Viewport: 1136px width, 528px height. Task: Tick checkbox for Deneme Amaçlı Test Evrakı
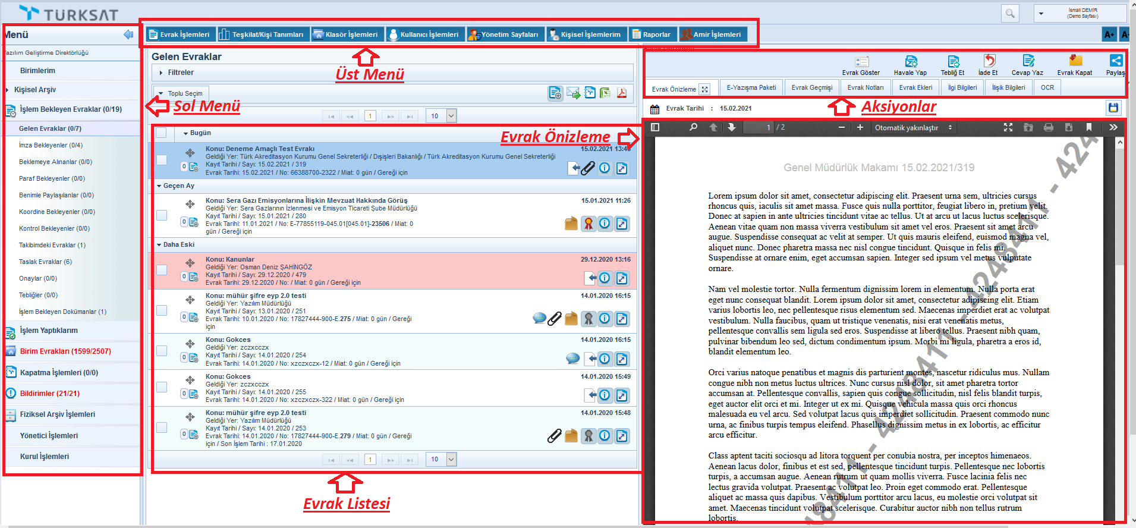[162, 160]
